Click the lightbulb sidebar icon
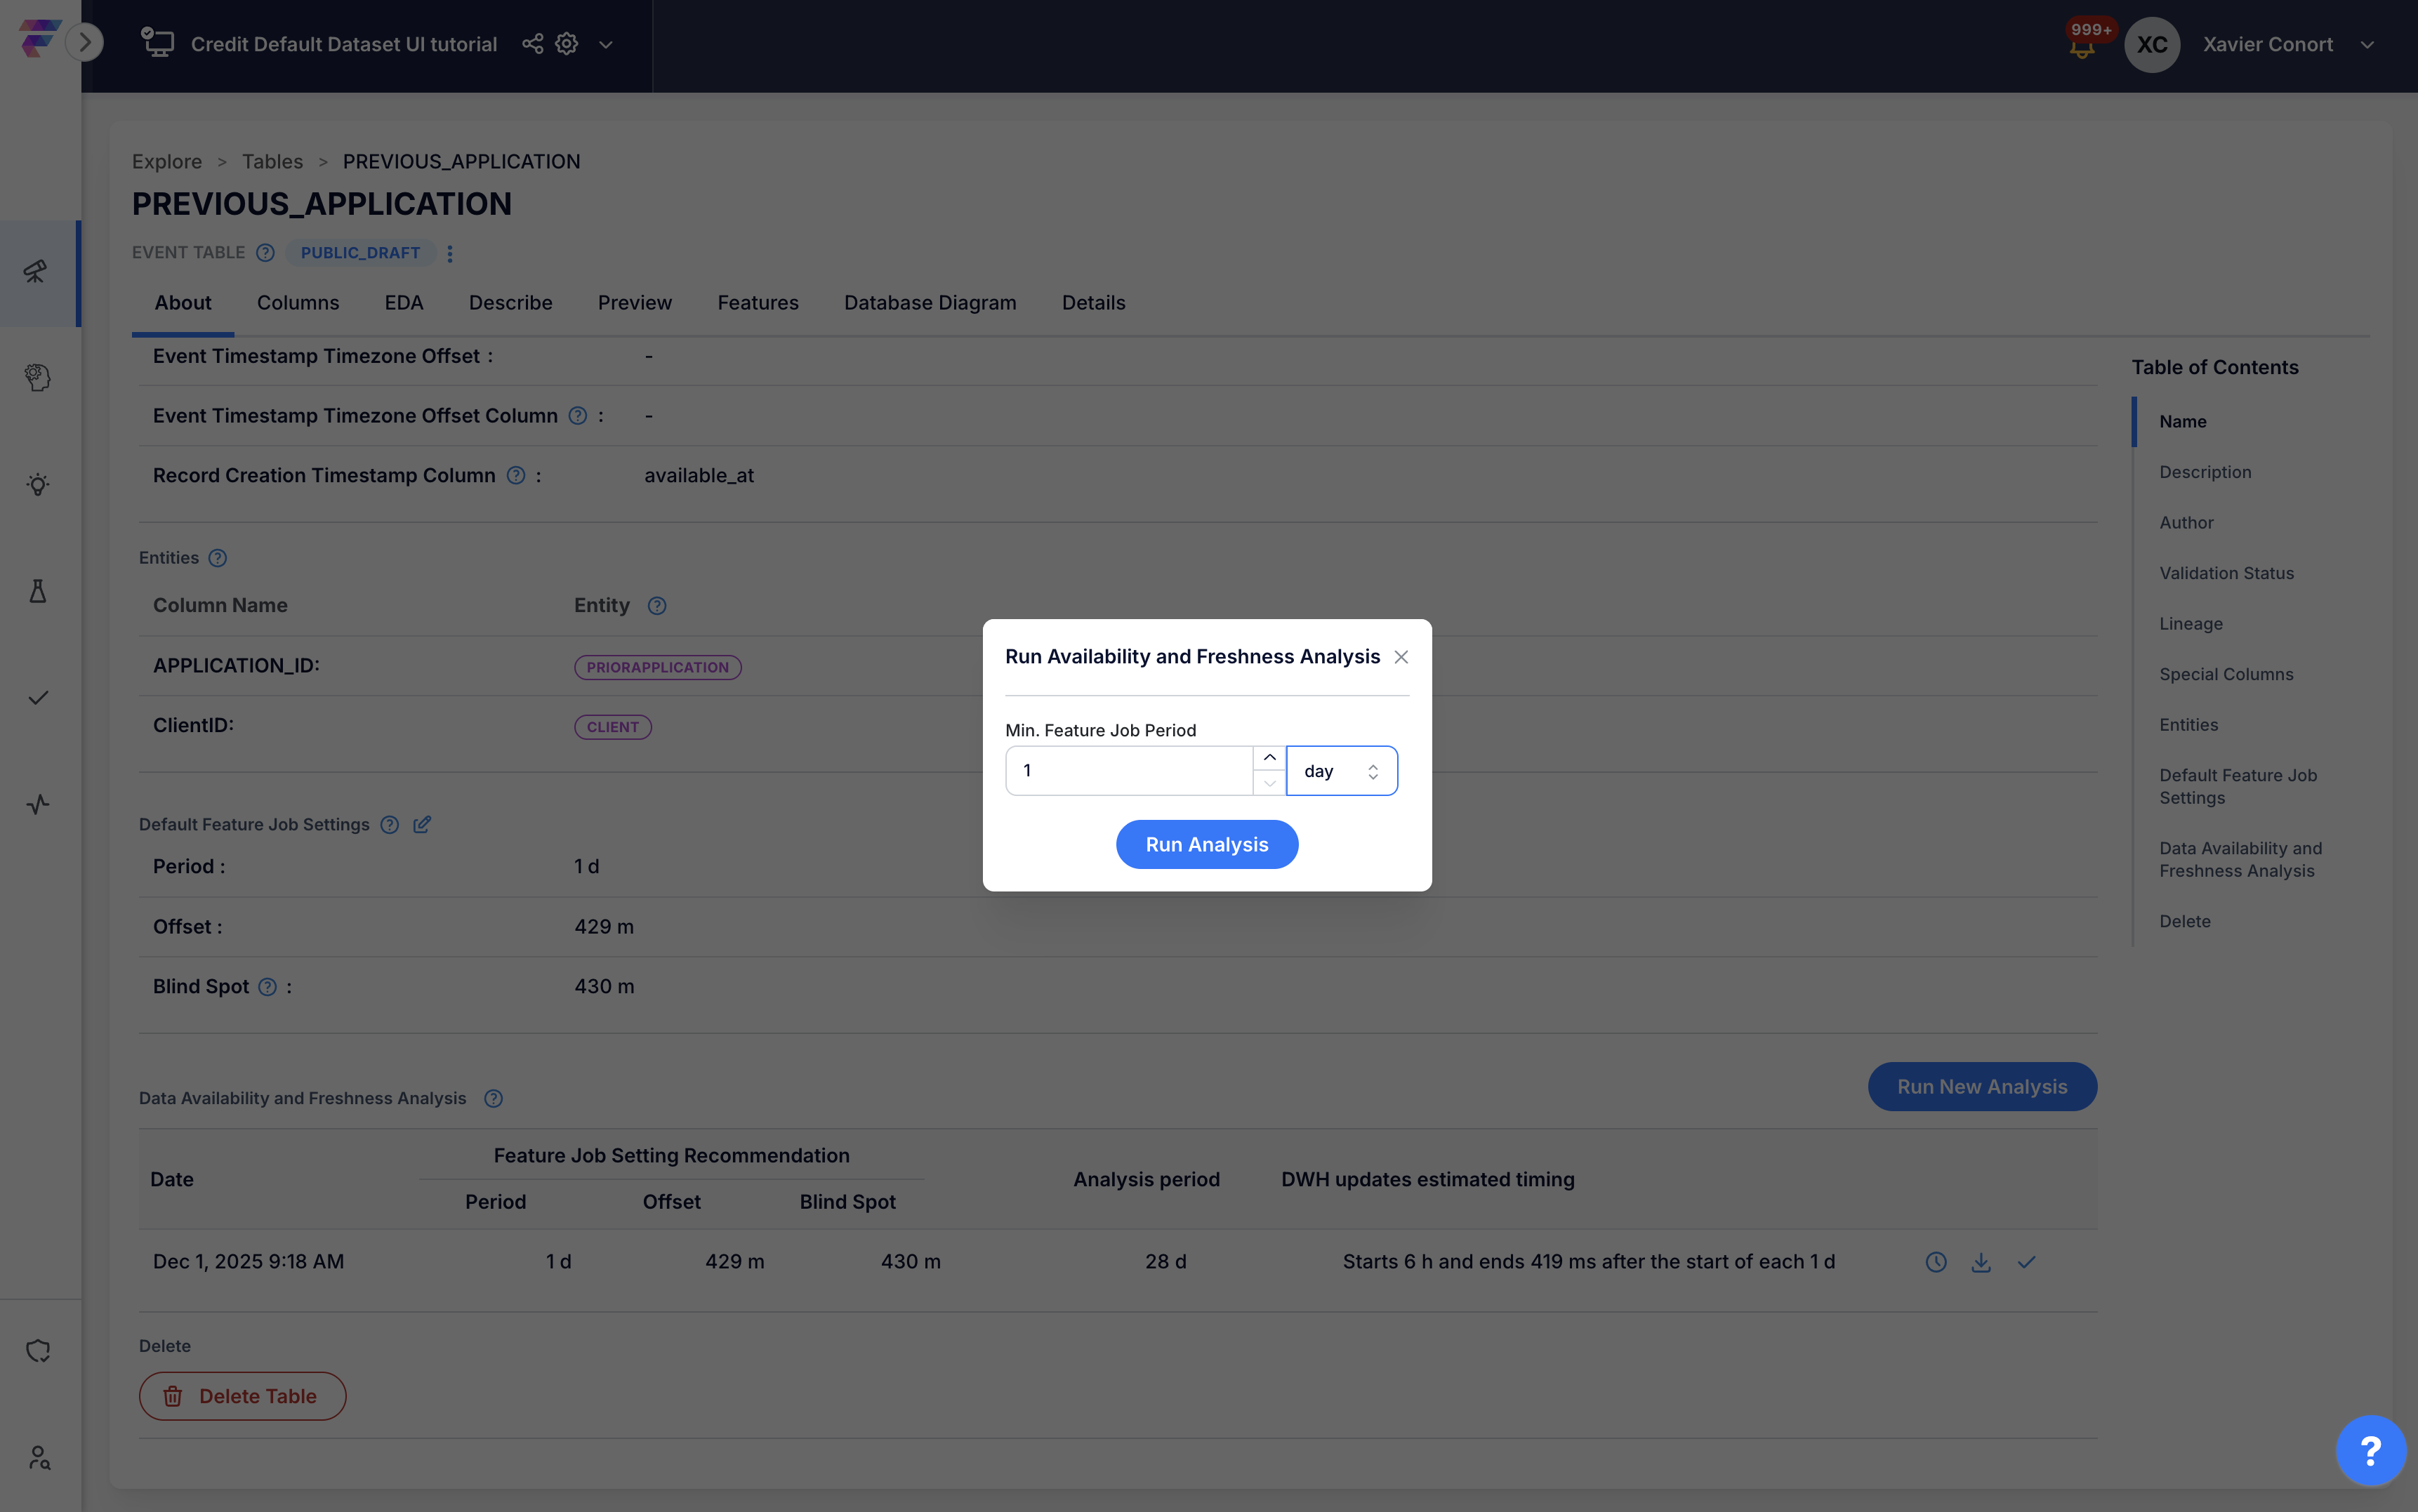Viewport: 2418px width, 1512px height. (x=38, y=485)
